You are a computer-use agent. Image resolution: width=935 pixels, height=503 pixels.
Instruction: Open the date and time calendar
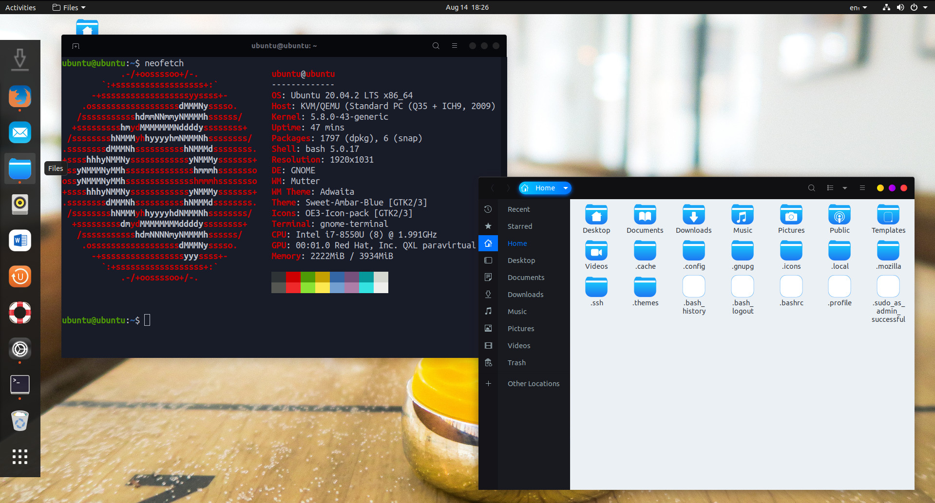(x=467, y=7)
